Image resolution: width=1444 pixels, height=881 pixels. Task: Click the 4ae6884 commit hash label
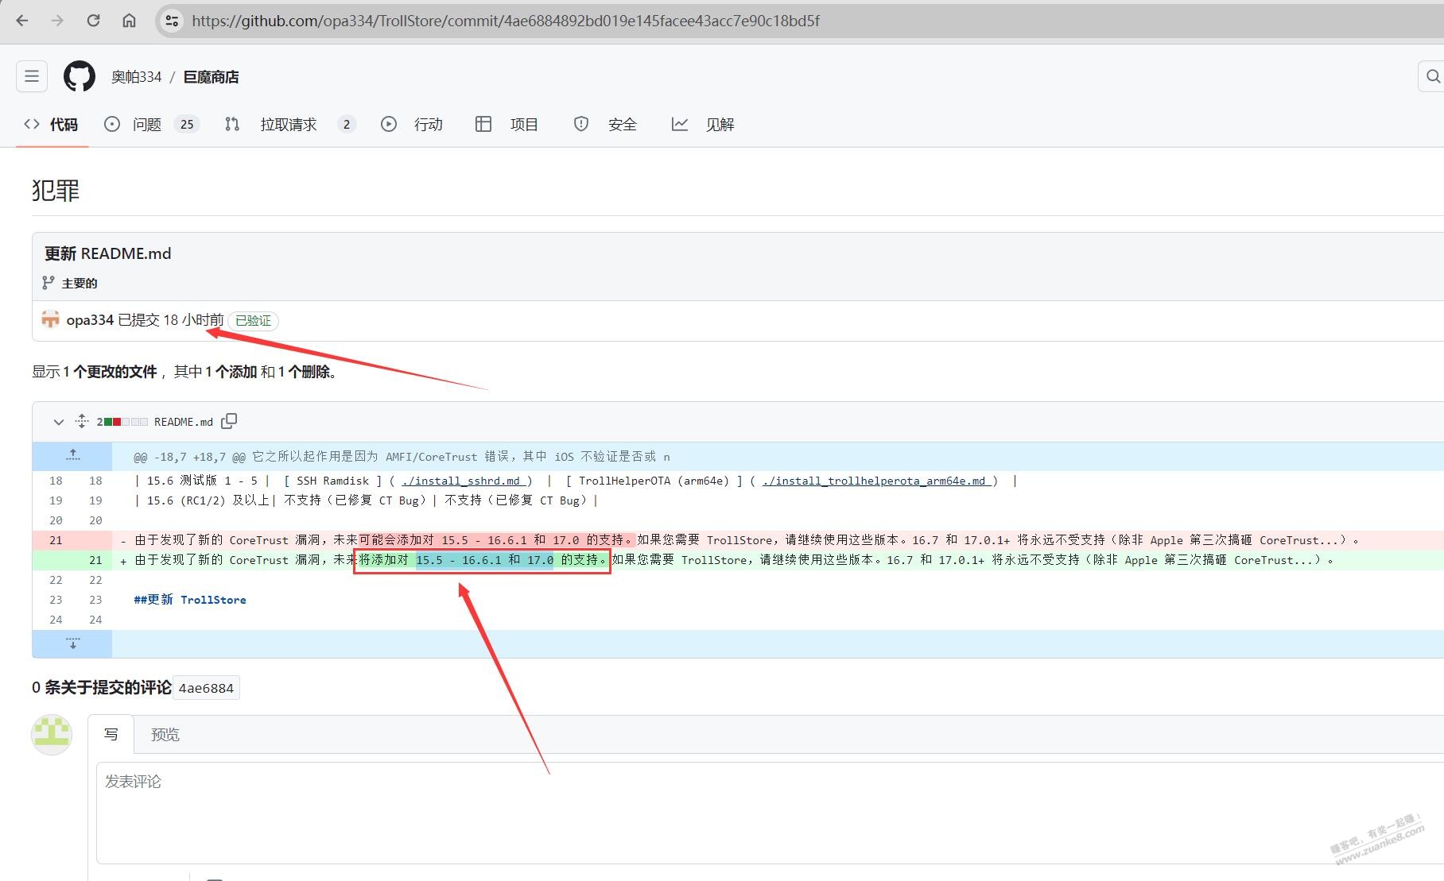pyautogui.click(x=207, y=688)
